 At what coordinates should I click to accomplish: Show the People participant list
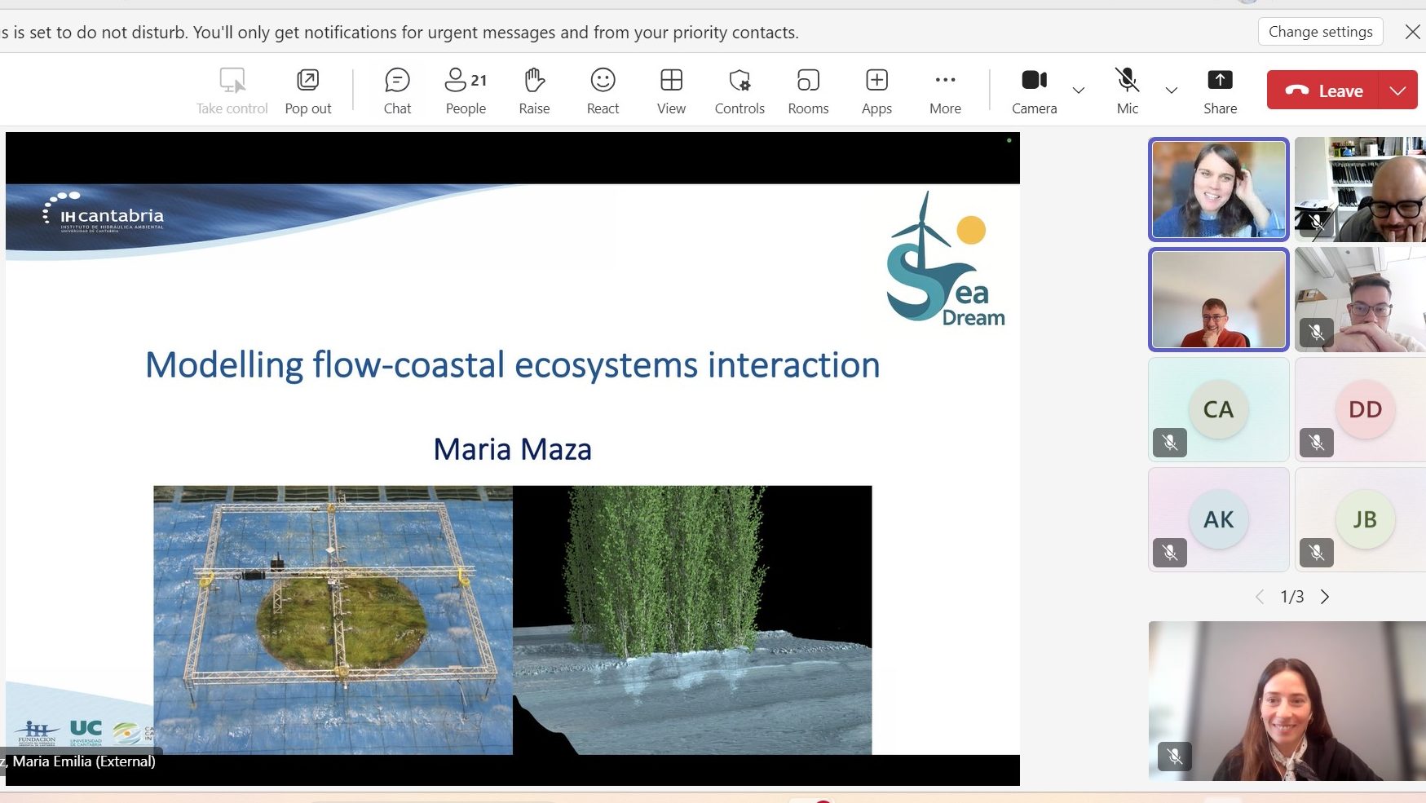click(466, 90)
